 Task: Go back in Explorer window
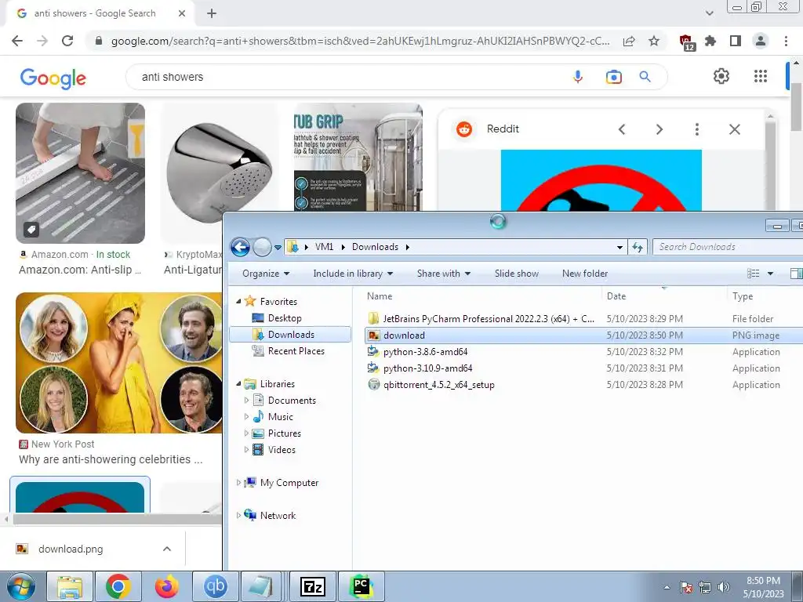click(240, 247)
